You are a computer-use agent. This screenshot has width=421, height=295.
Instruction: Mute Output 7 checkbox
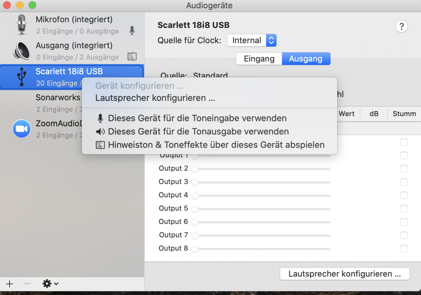pos(404,235)
